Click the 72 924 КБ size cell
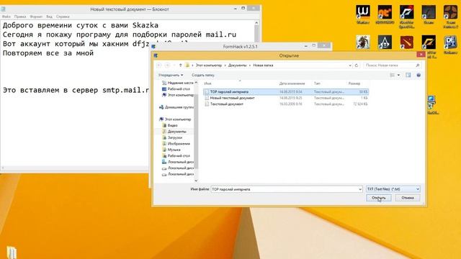This screenshot has width=461, height=259. (x=360, y=104)
